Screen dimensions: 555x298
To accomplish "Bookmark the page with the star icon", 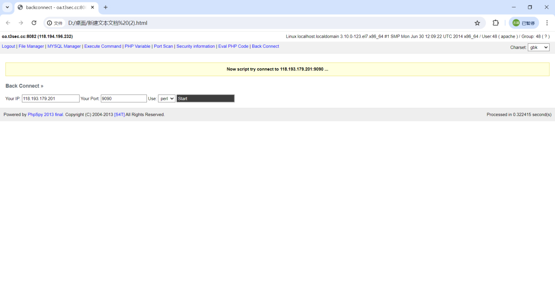I will [477, 23].
